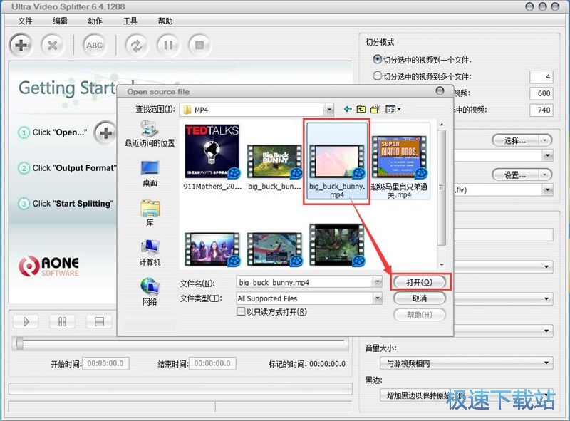Select the 911Mothers_20... video file
The image size is (570, 421).
click(x=212, y=157)
